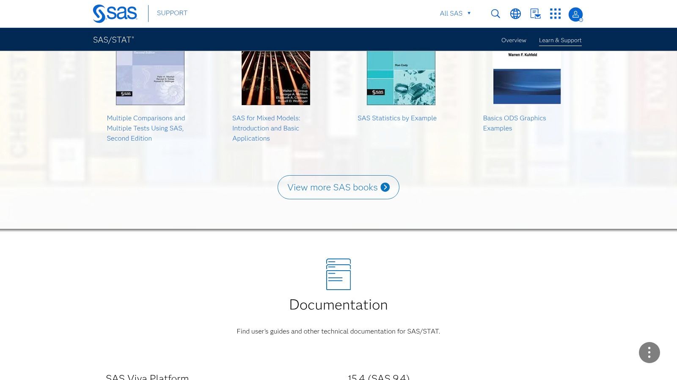Open the worldwide sites globe icon

(515, 14)
